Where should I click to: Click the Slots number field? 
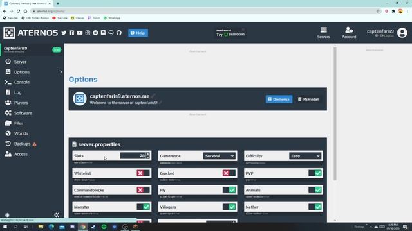pos(133,155)
